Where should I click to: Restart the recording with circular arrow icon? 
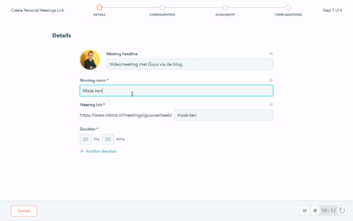click(342, 210)
